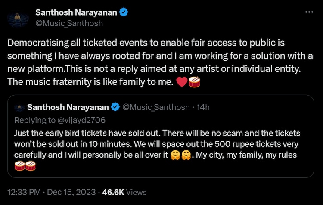Open the quoted tweet author name
323x205 pixels.
click(x=68, y=107)
